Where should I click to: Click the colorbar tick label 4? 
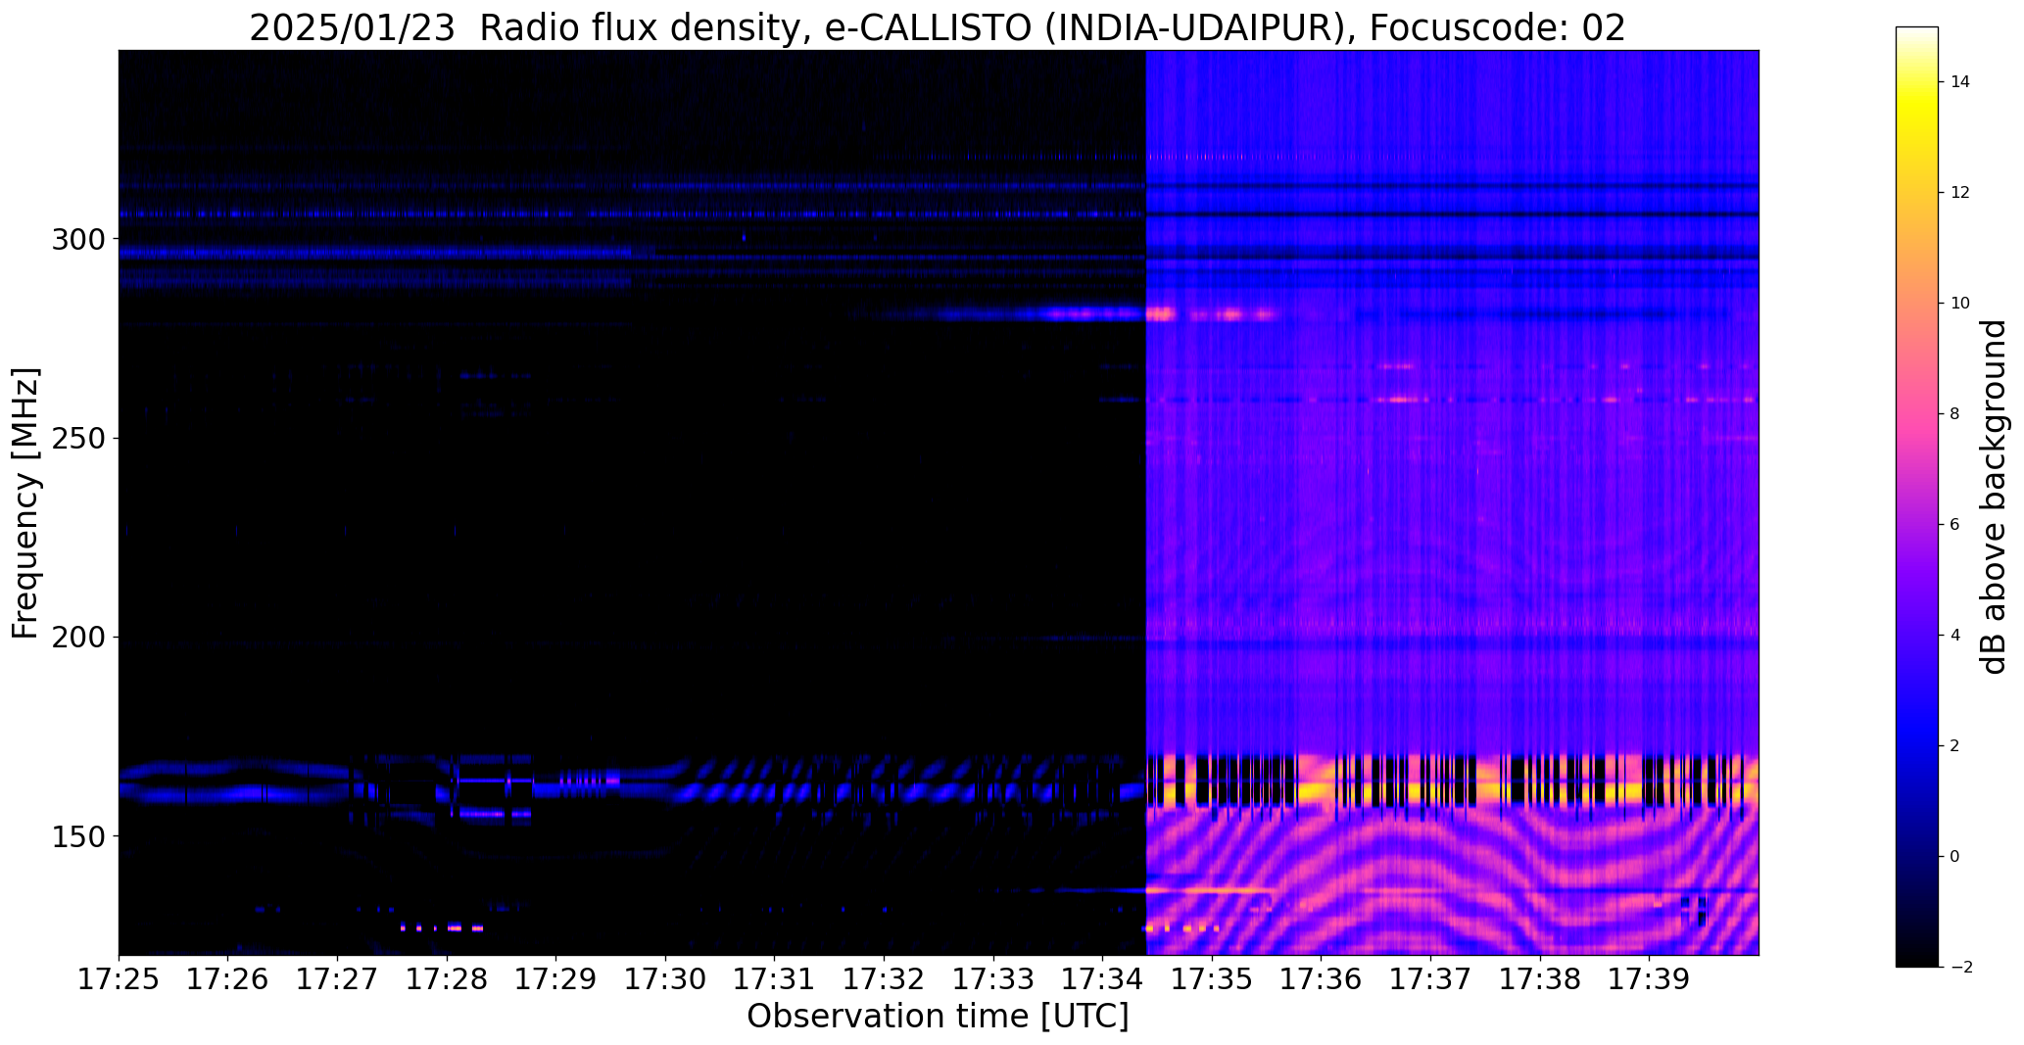(x=1955, y=636)
